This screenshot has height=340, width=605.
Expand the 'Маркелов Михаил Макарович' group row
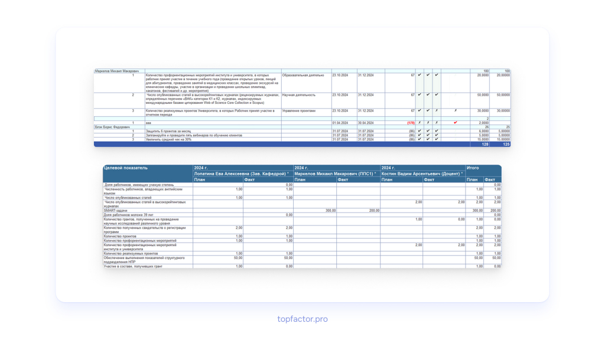302,71
